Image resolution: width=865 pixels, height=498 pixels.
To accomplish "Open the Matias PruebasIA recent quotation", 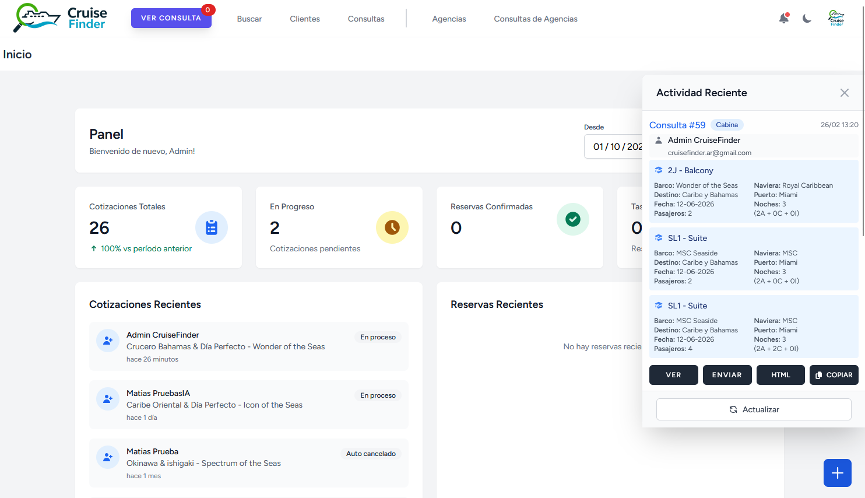I will click(248, 405).
